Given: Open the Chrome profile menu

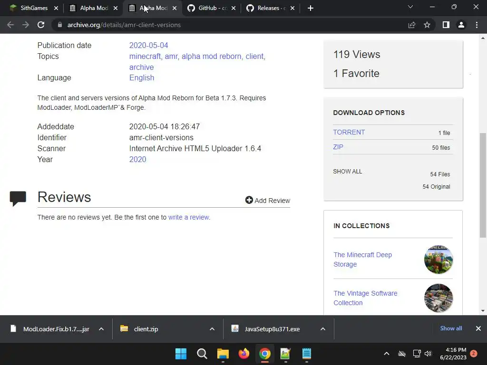Looking at the screenshot, I should pyautogui.click(x=461, y=25).
